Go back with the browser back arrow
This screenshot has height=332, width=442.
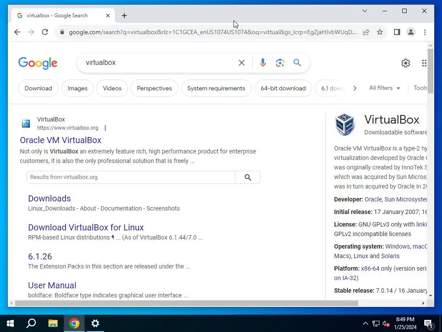point(17,32)
